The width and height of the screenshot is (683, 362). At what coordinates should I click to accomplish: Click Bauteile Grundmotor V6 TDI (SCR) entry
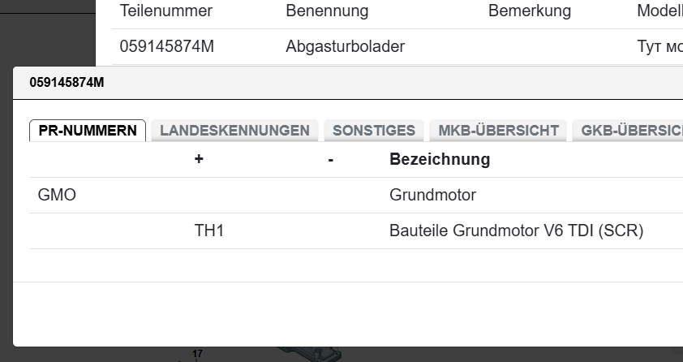tap(516, 231)
